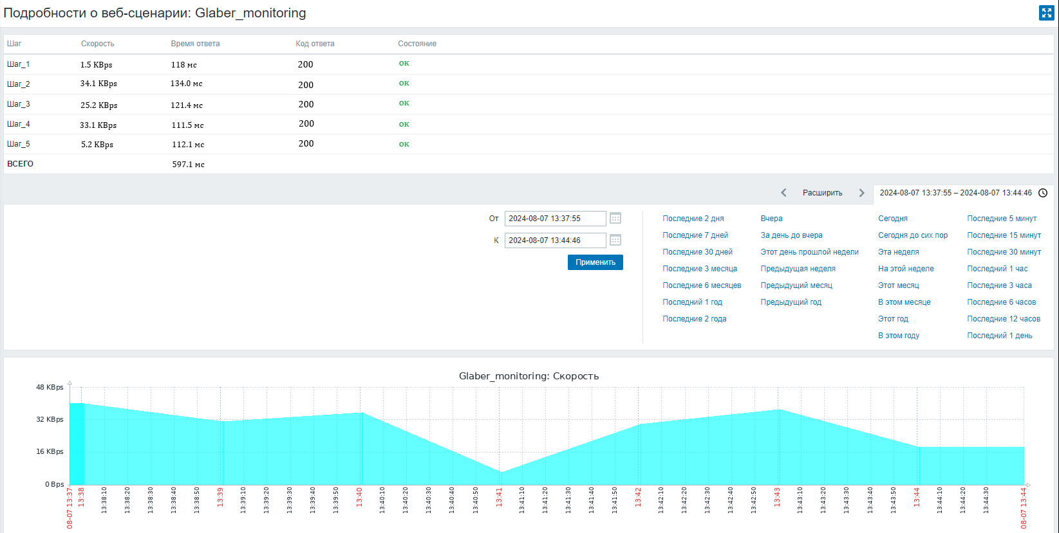The image size is (1059, 533).
Task: Click the graph title Glaber_monitoring: Скорость
Action: (529, 376)
